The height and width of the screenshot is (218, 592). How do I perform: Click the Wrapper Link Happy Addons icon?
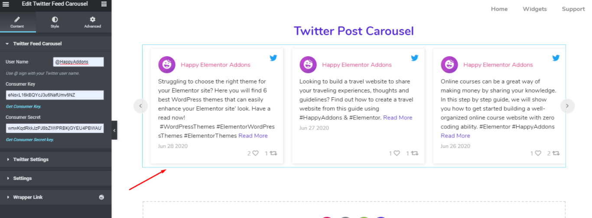[x=101, y=197]
